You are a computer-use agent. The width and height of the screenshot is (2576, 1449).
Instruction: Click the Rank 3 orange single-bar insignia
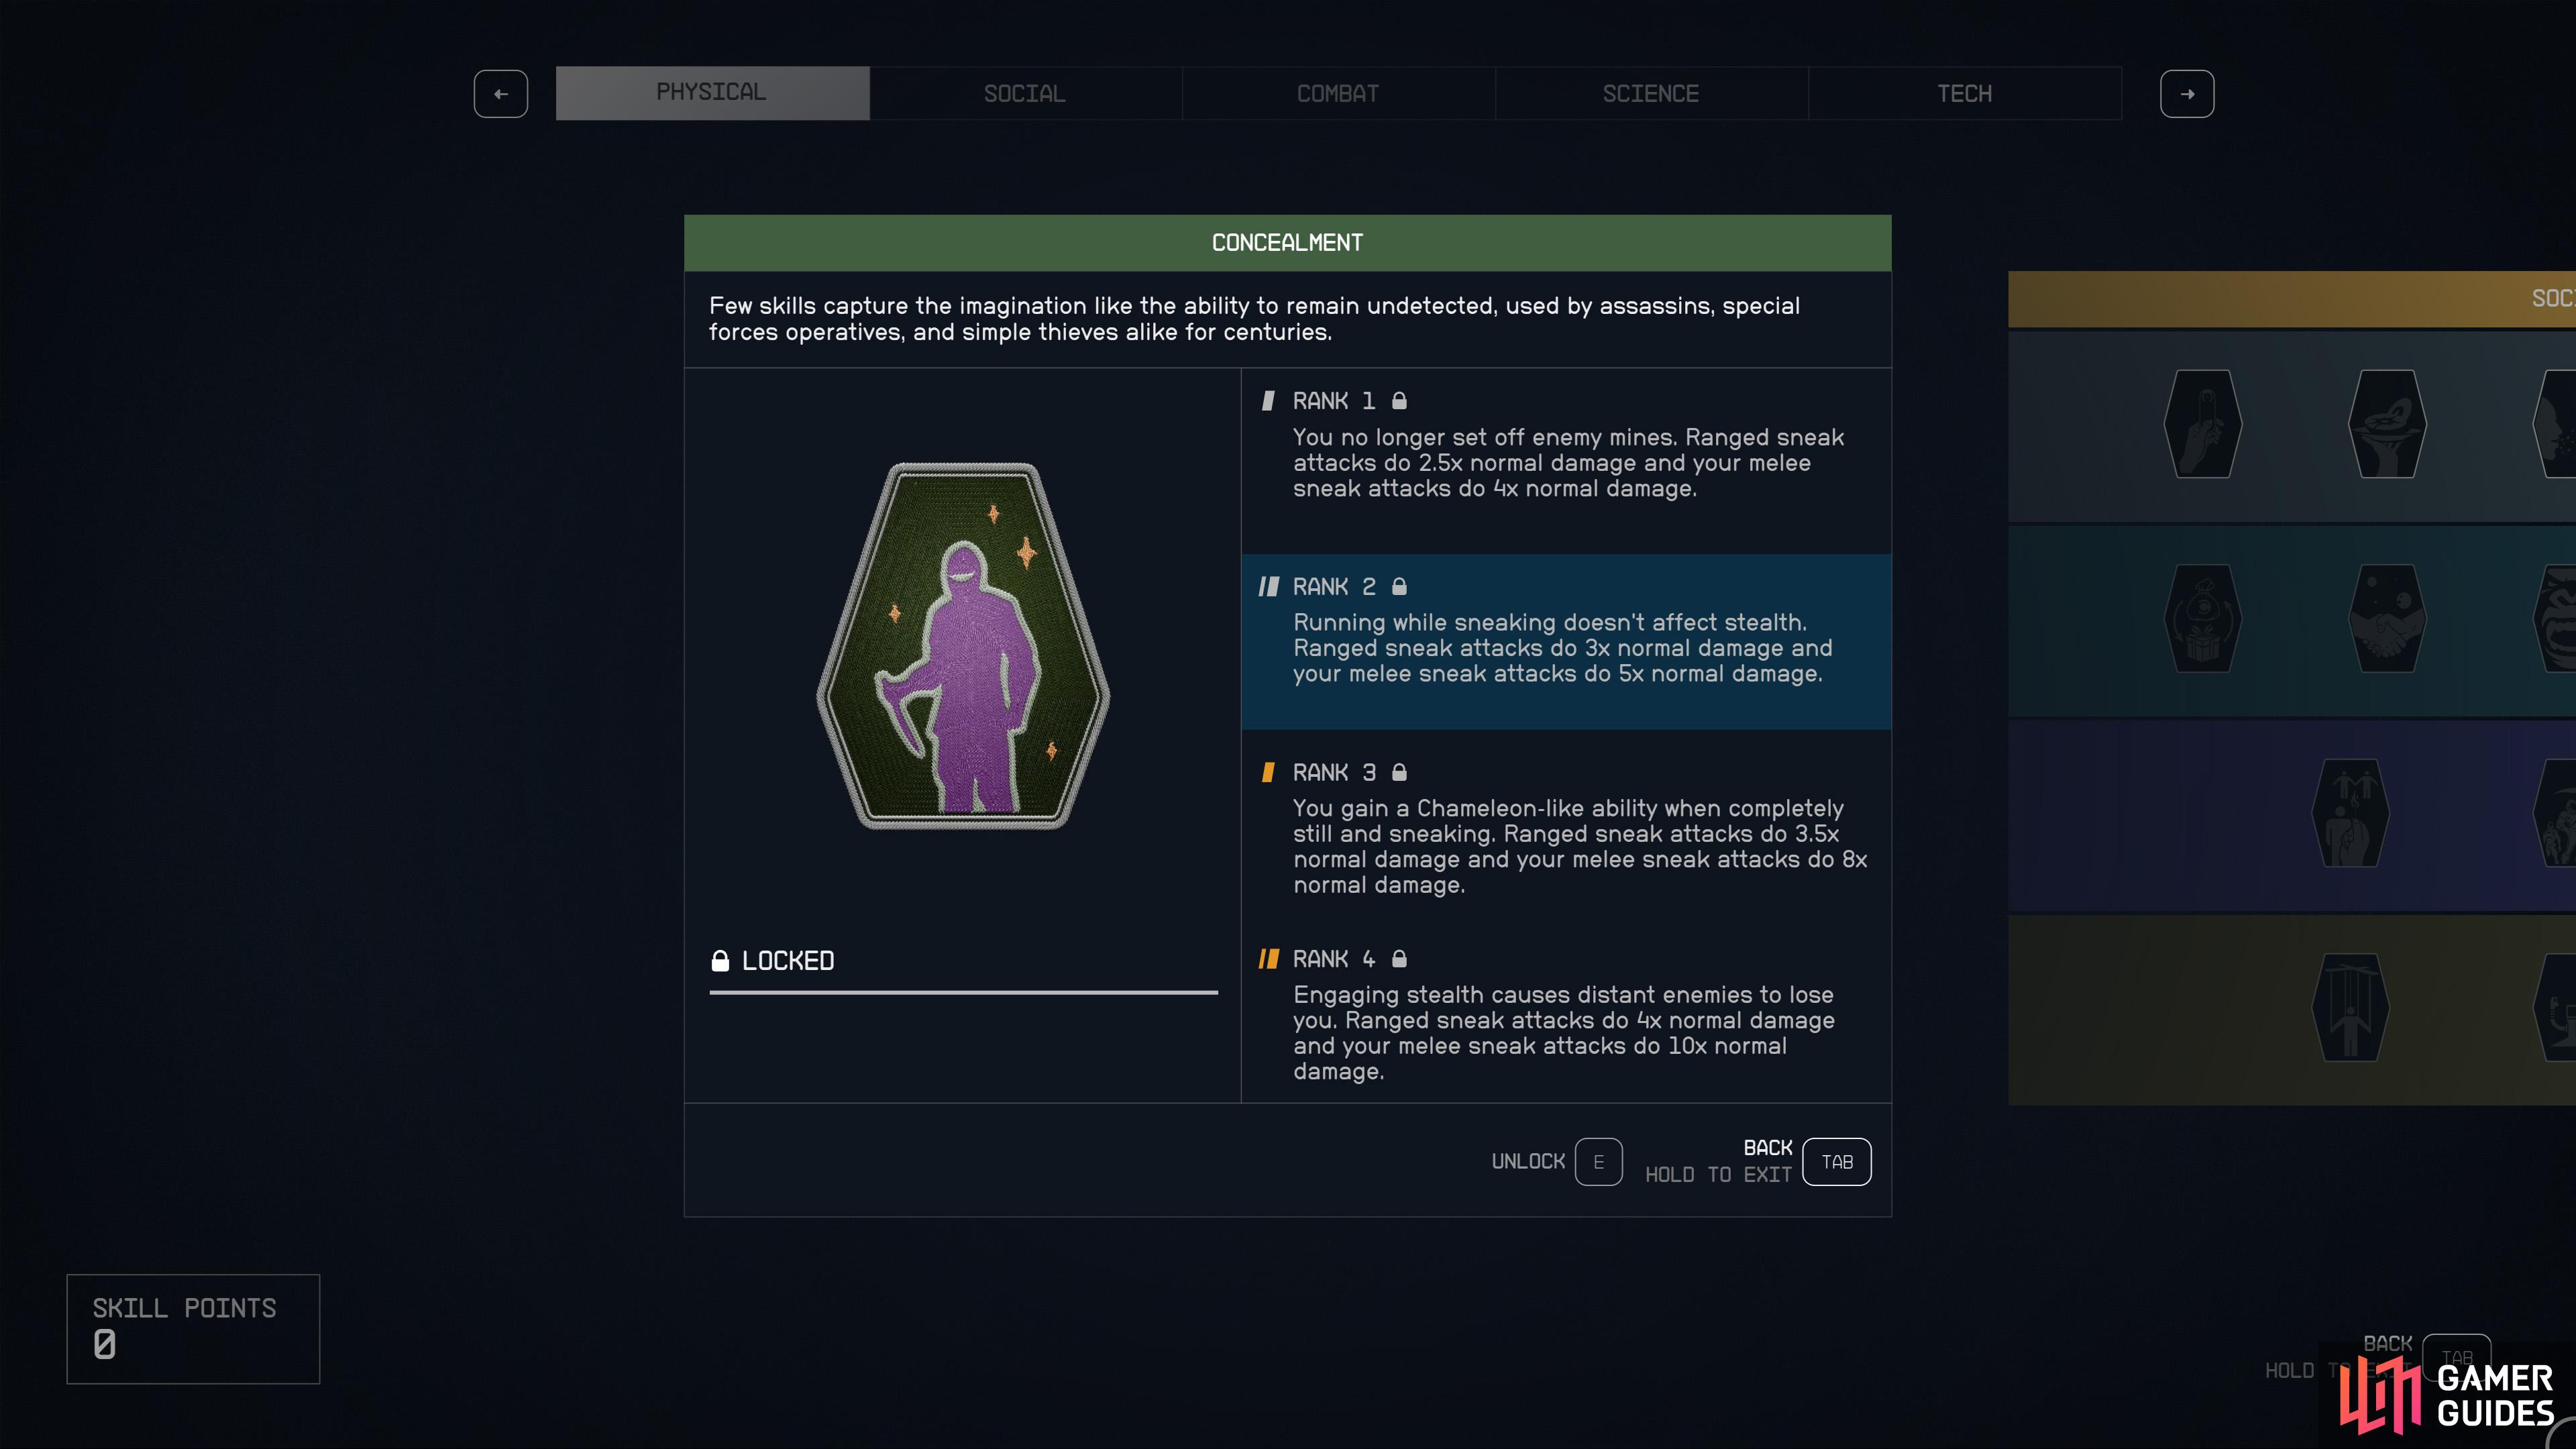click(1268, 772)
